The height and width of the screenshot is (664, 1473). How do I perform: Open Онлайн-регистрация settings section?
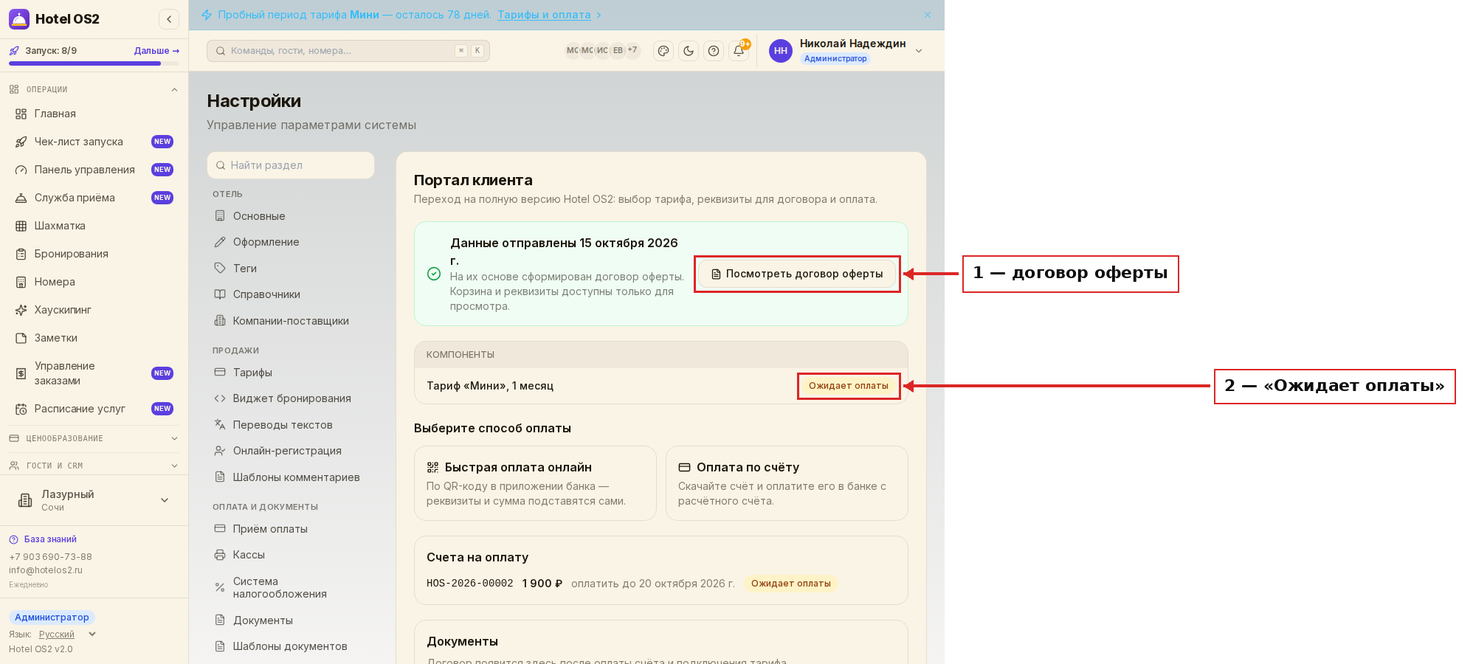(x=291, y=451)
